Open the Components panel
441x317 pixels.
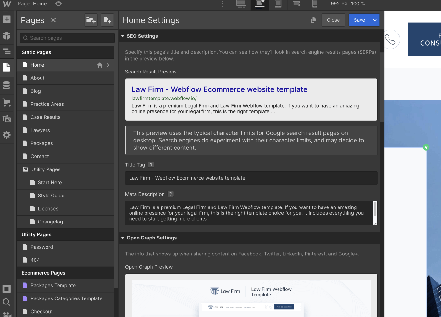(7, 35)
